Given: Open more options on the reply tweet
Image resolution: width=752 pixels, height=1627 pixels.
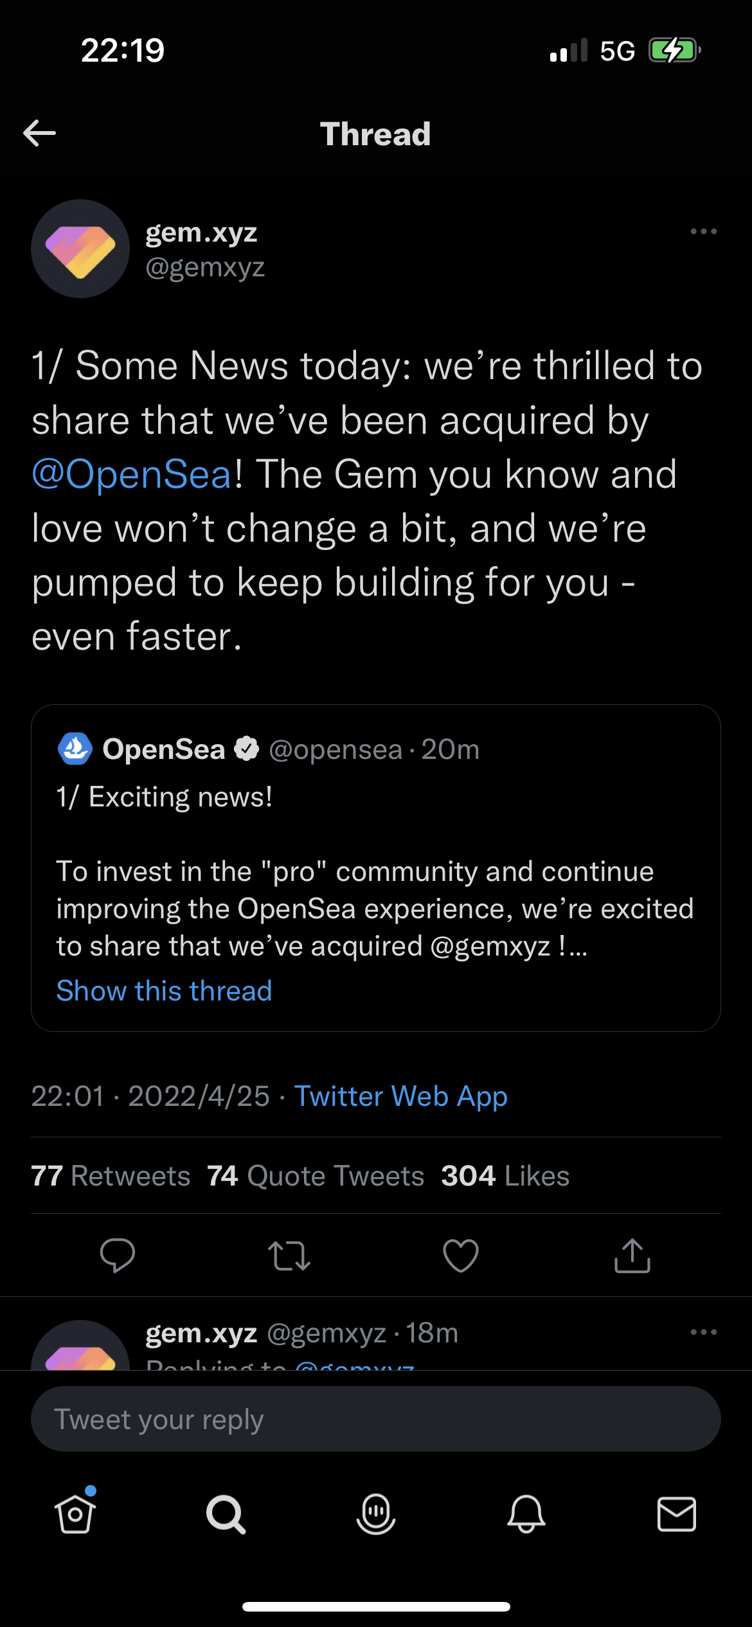Looking at the screenshot, I should (x=703, y=1332).
